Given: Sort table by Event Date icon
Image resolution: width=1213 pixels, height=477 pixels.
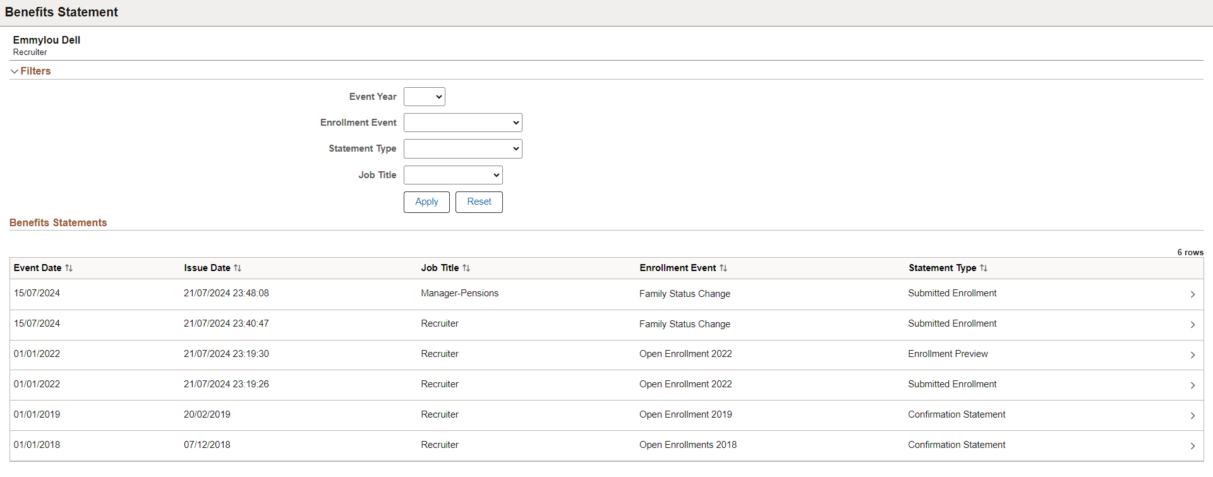Looking at the screenshot, I should click(x=69, y=268).
